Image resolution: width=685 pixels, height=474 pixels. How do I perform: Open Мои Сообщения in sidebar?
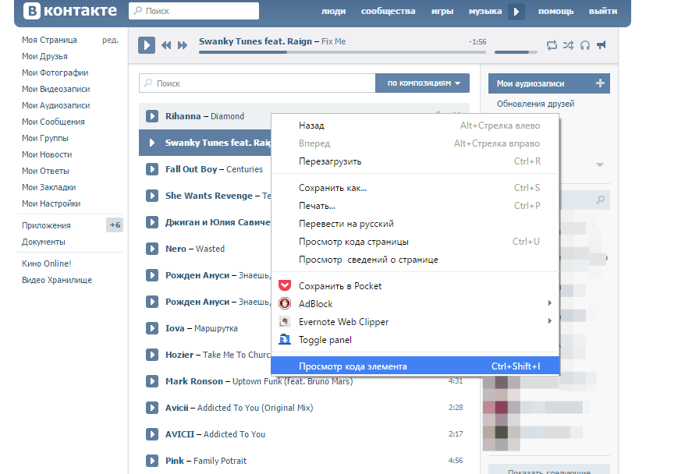(x=53, y=122)
